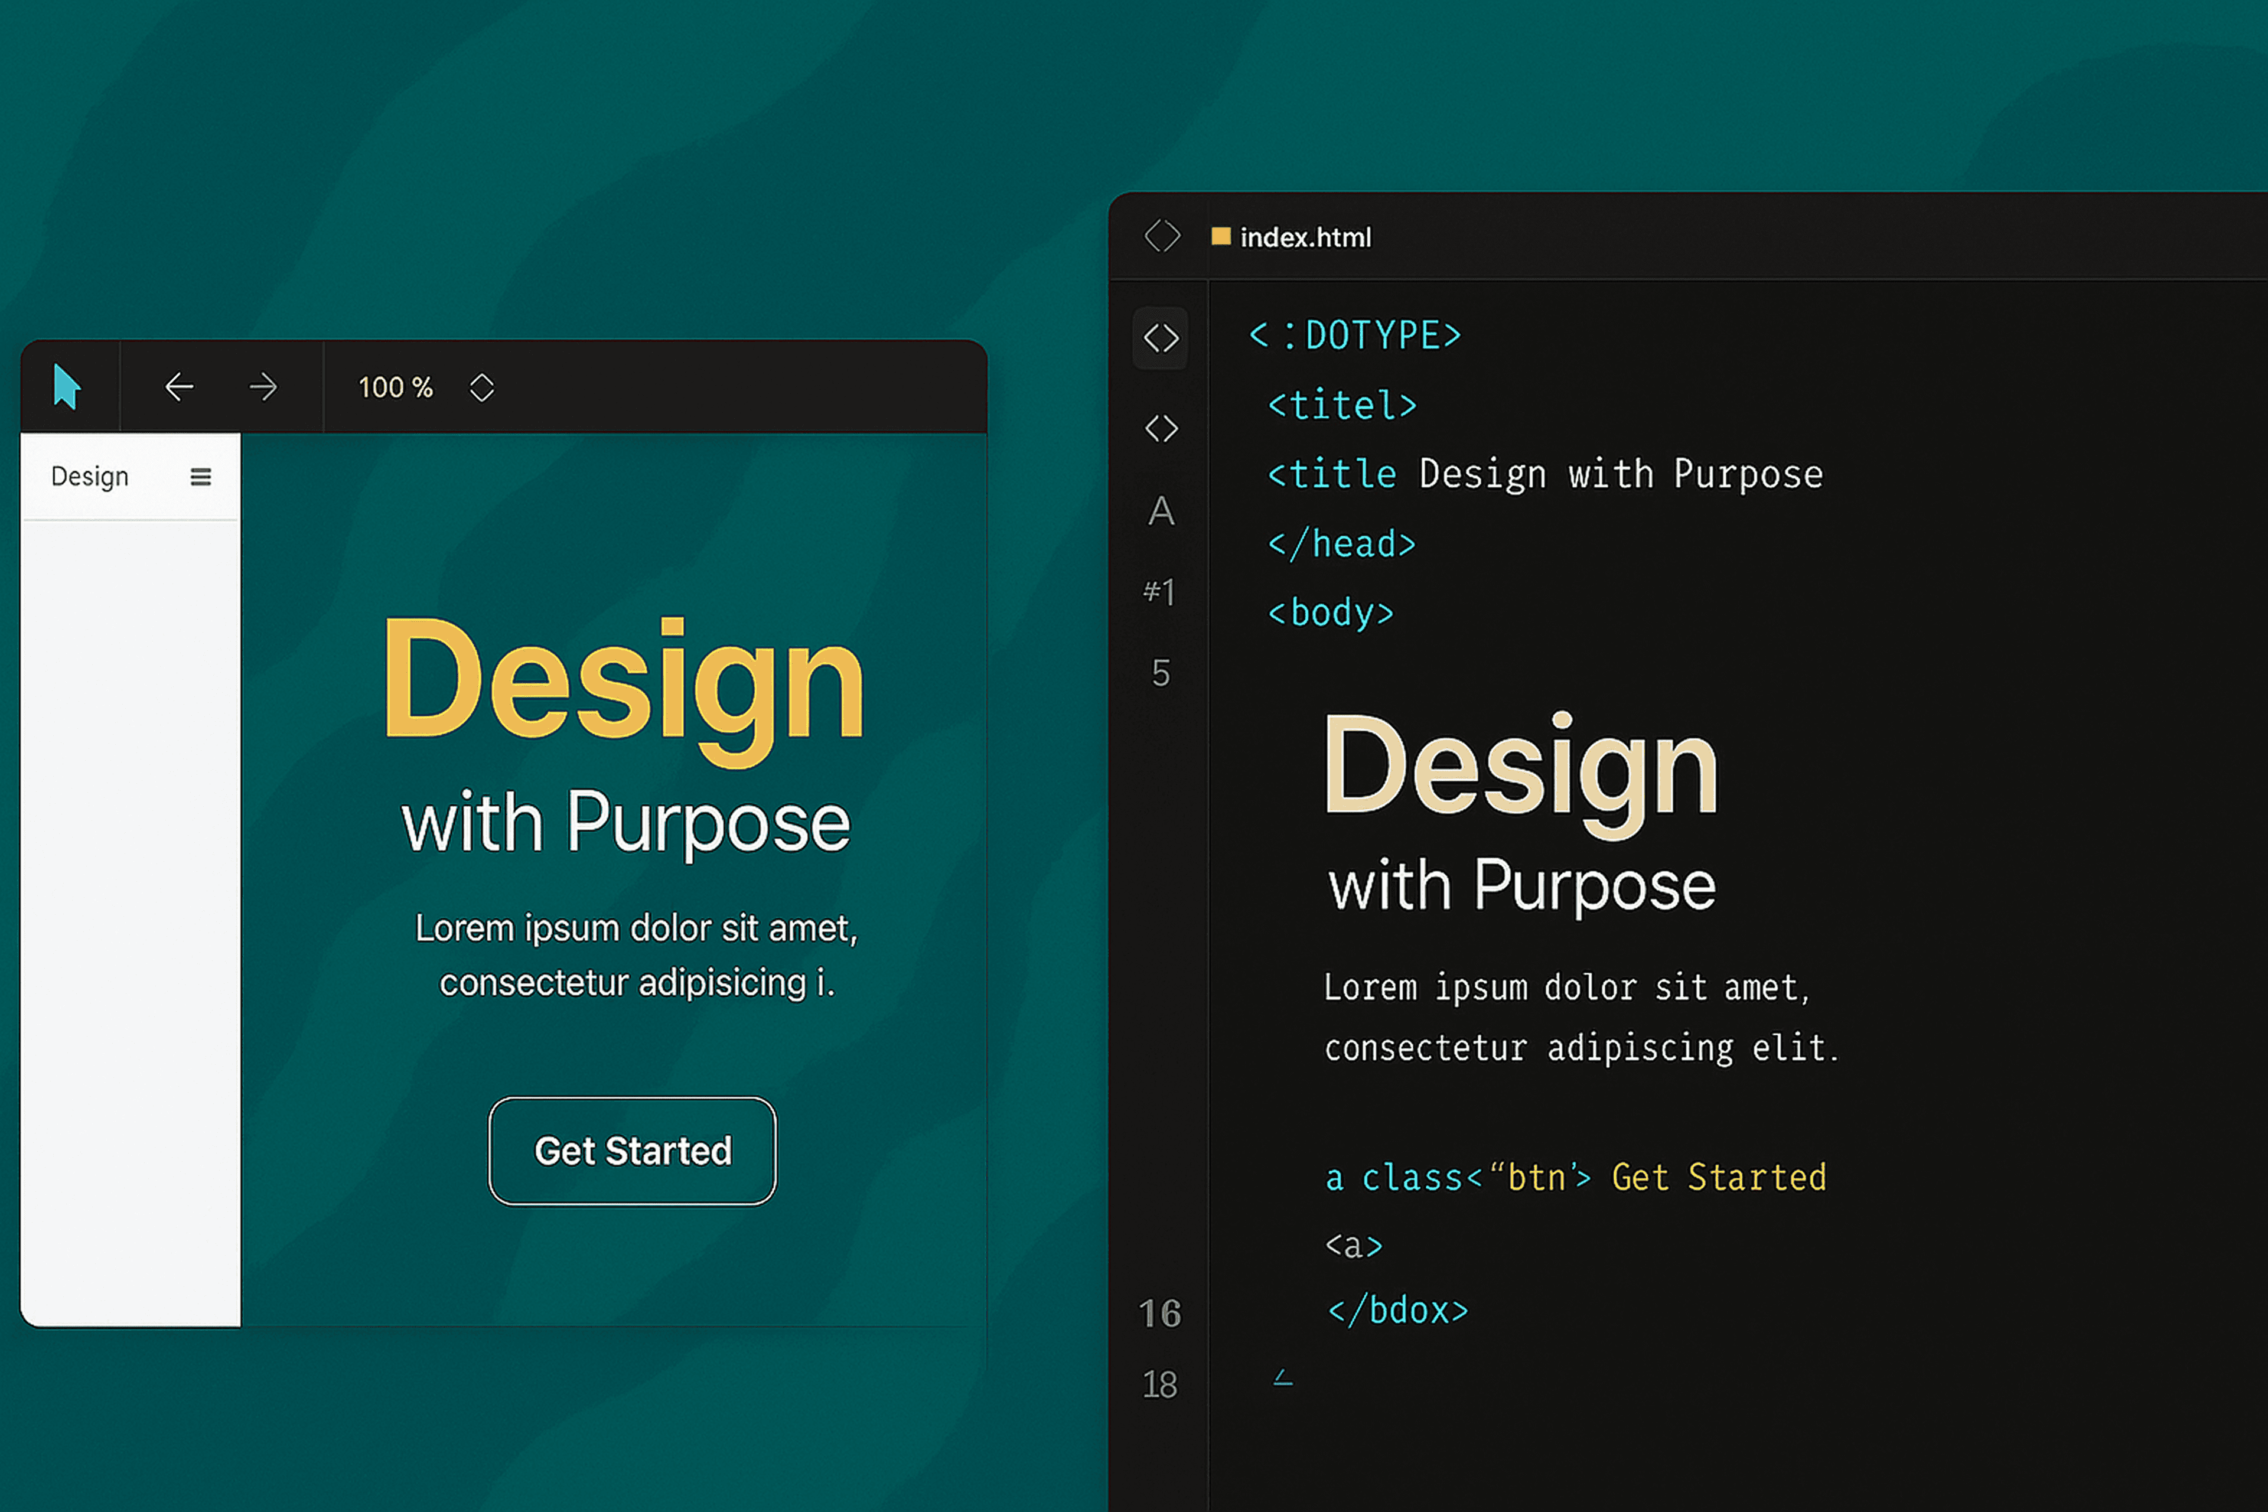
Task: Click the small cyan mark on line 18
Action: (1282, 1378)
